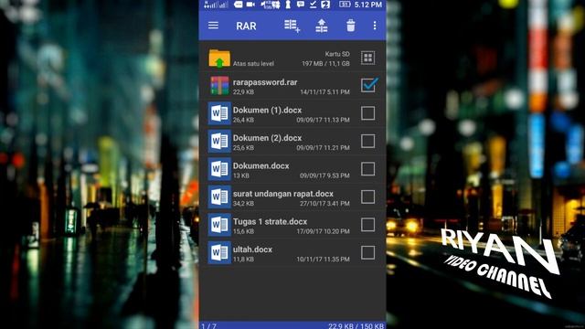Check the Dokumen (2).docx checkbox
Image resolution: width=585 pixels, height=329 pixels.
(x=367, y=141)
